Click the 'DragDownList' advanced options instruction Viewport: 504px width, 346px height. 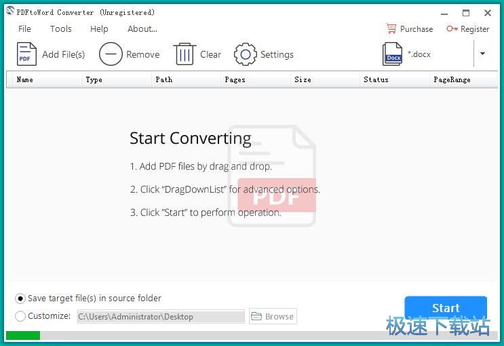click(x=225, y=189)
